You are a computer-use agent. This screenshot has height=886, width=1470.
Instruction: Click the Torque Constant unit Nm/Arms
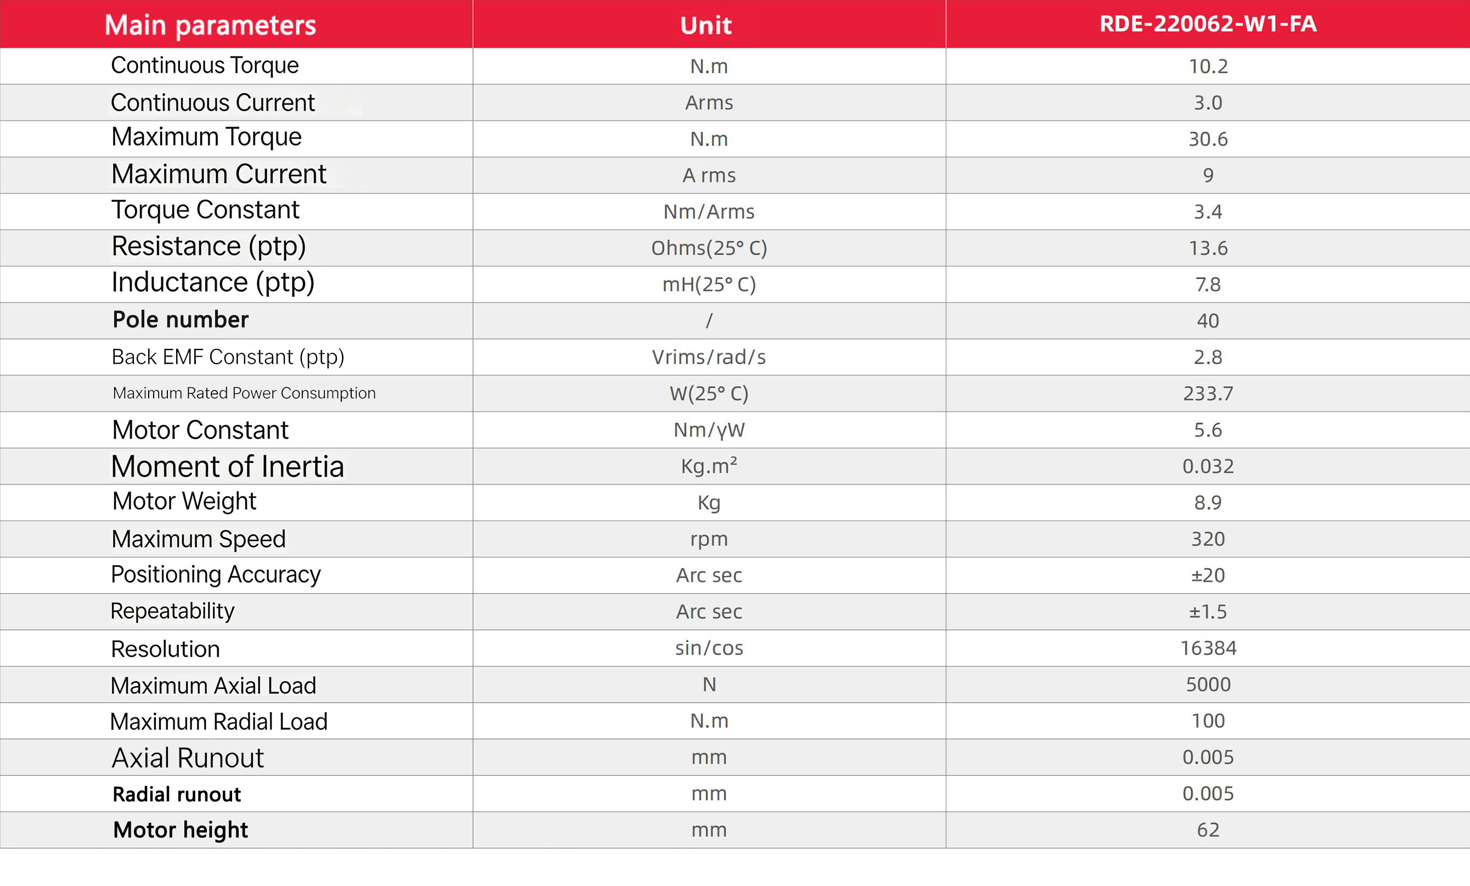click(x=709, y=212)
